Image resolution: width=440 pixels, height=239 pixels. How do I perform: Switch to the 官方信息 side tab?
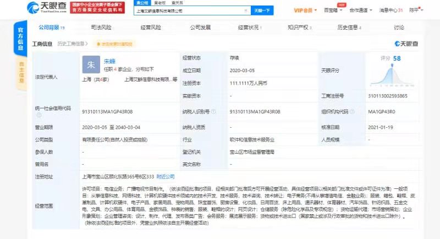(20, 39)
